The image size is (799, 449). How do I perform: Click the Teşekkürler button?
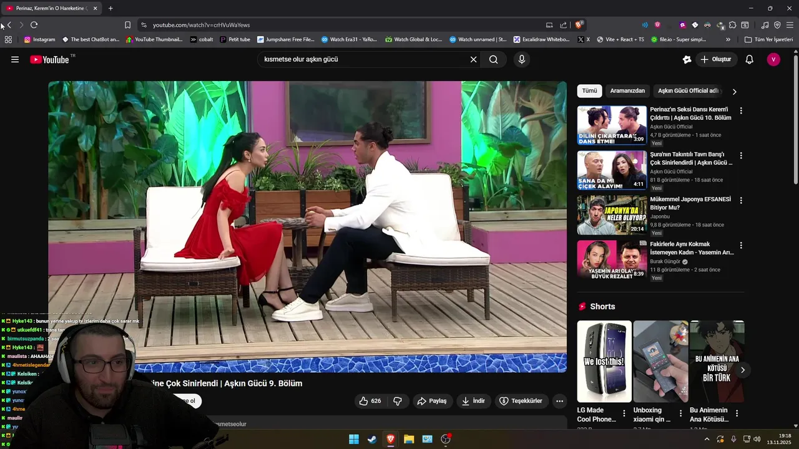521,401
